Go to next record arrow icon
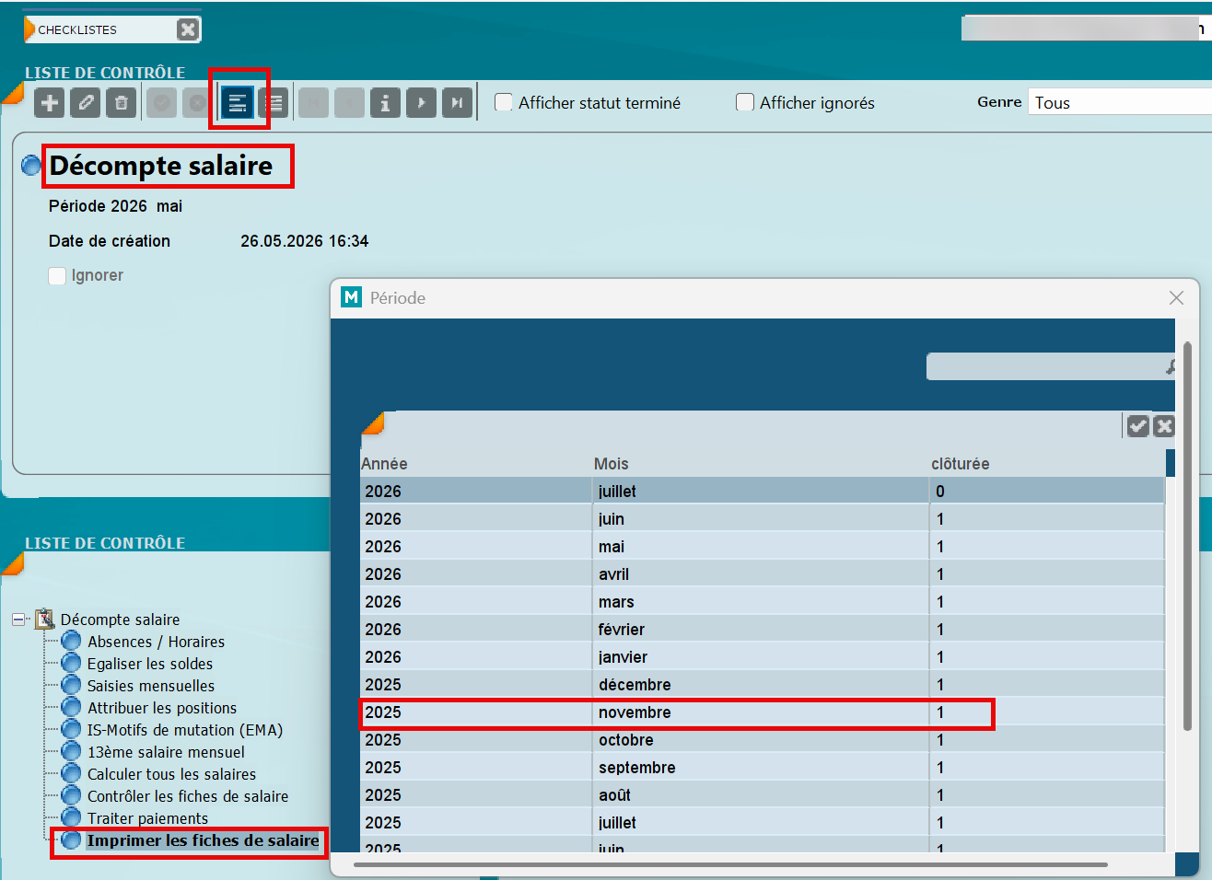 tap(421, 103)
